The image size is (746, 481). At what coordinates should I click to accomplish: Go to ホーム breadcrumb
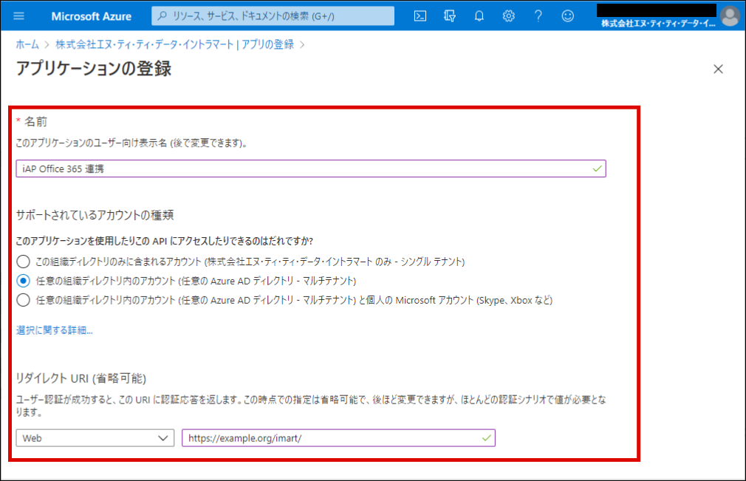coord(27,45)
